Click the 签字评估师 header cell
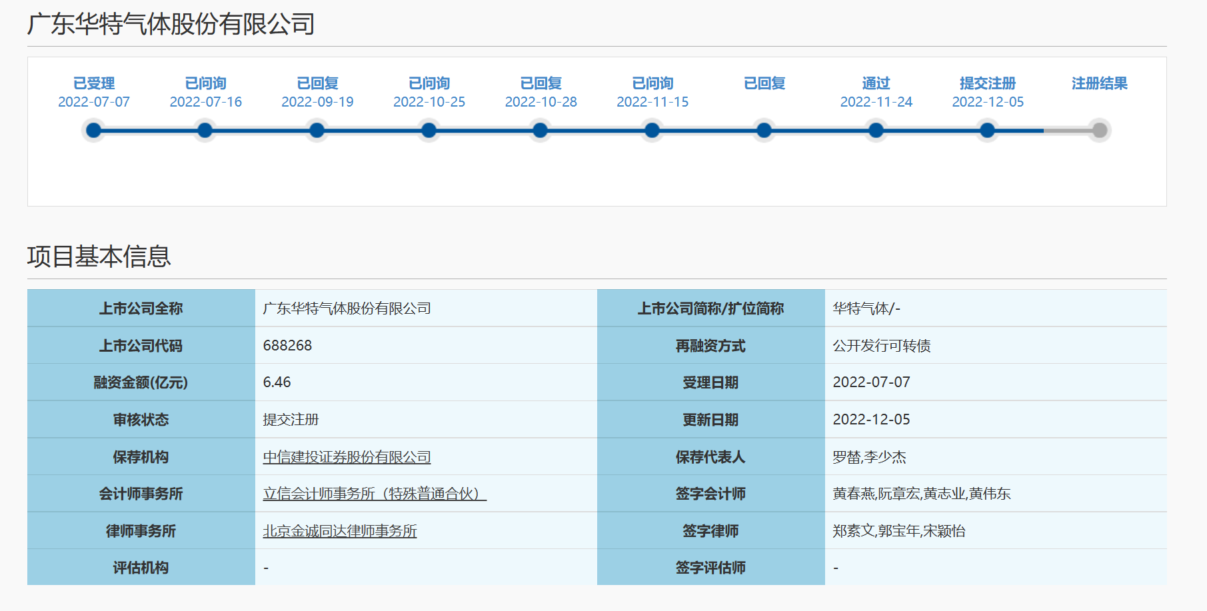 point(711,568)
